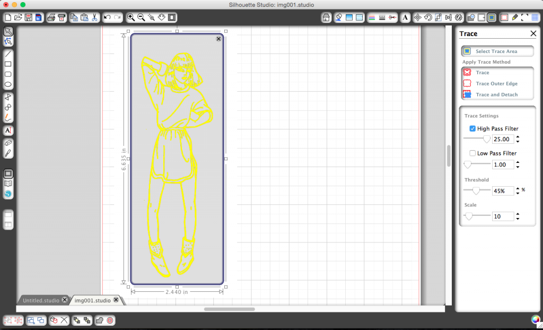This screenshot has height=330, width=543.
Task: Activate selection zoom tool
Action: pyautogui.click(x=151, y=18)
